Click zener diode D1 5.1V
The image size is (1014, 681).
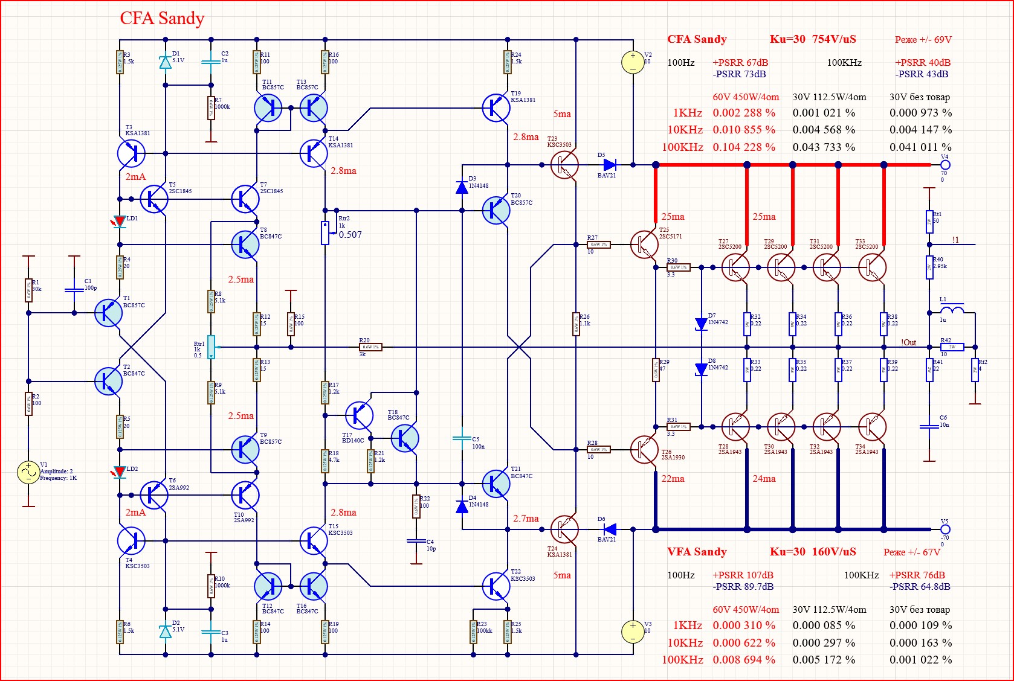point(165,62)
